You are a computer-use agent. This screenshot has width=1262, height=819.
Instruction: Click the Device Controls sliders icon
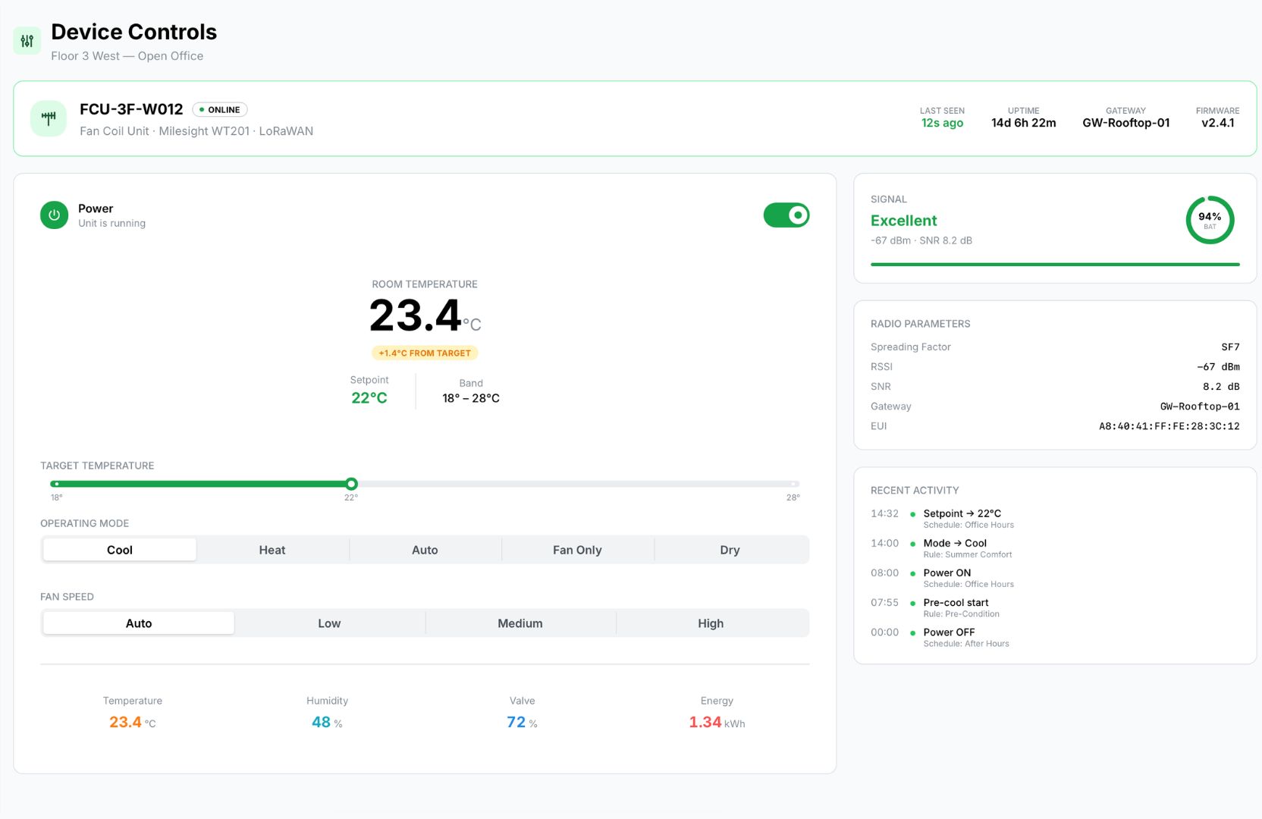coord(27,41)
